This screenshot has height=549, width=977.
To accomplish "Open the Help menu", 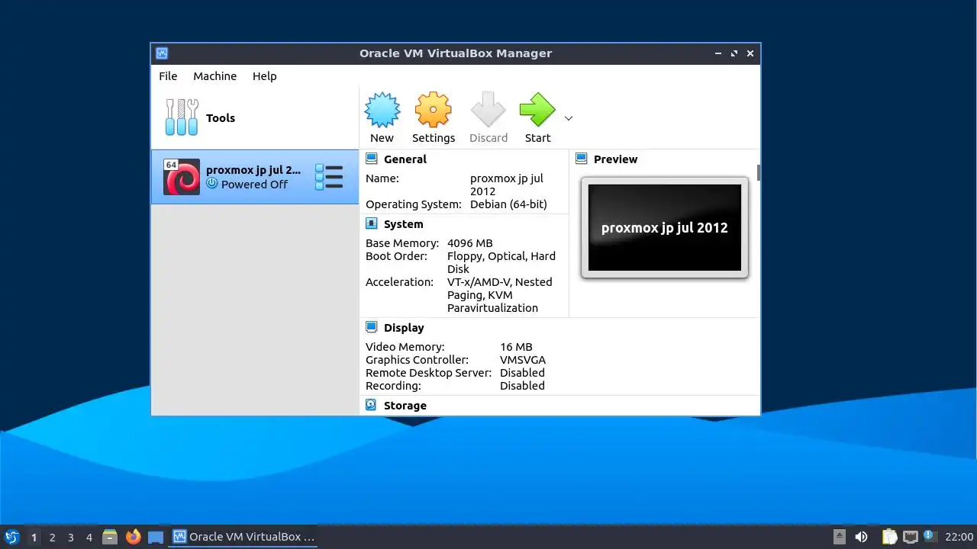I will 265,76.
